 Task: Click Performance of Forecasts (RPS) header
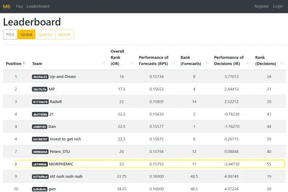point(154,60)
